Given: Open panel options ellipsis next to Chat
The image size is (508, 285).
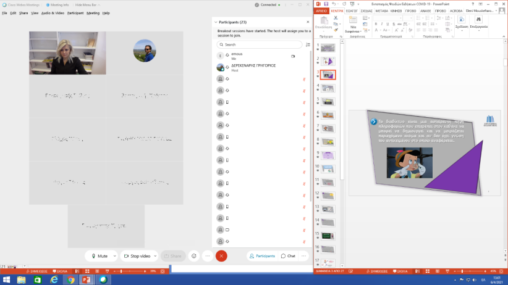Looking at the screenshot, I should pos(303,256).
